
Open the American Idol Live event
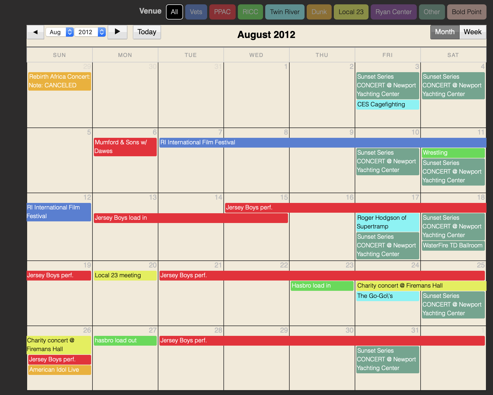pyautogui.click(x=59, y=370)
